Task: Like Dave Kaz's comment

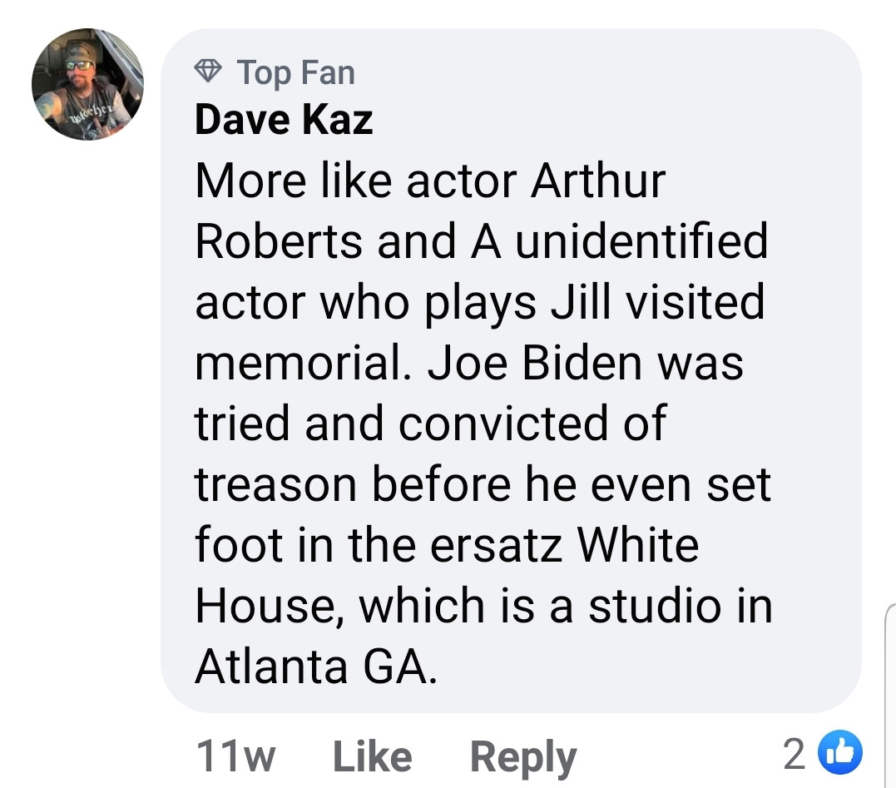Action: coord(371,756)
